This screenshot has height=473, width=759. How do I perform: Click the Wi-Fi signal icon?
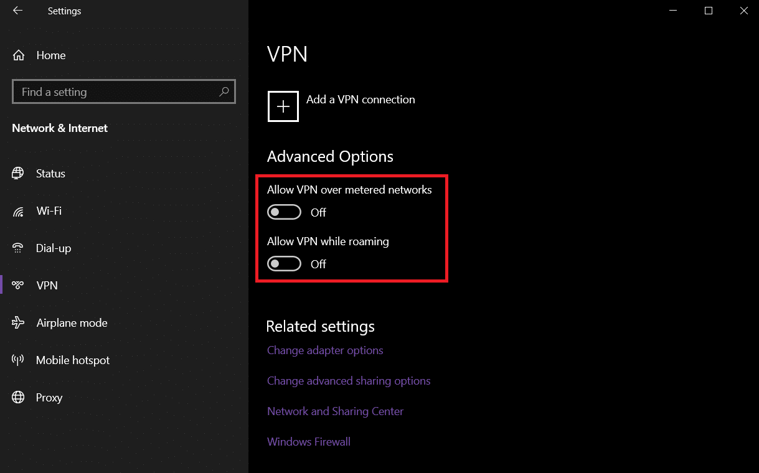coord(18,211)
